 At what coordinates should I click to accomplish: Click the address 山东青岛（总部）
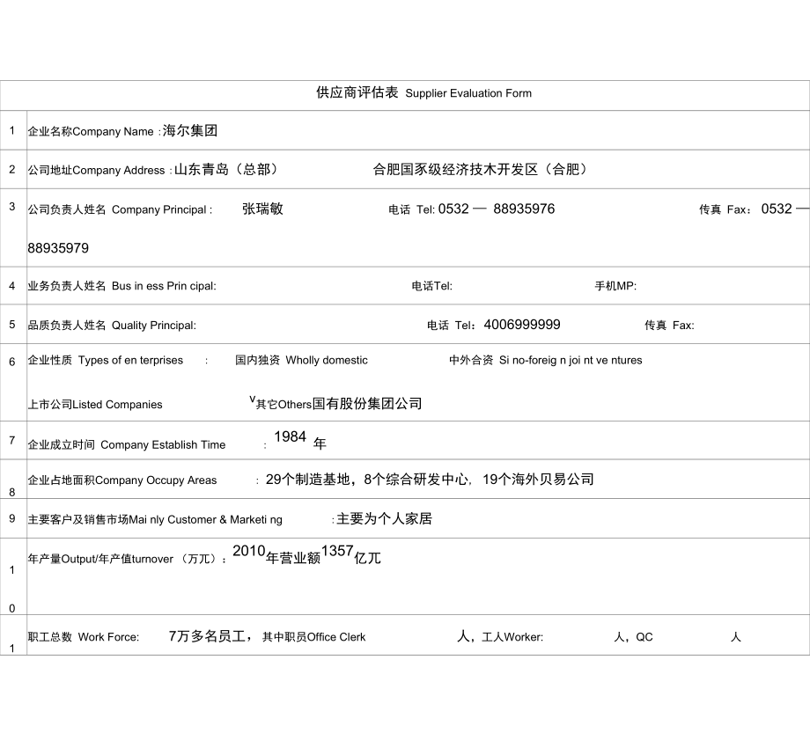(x=225, y=169)
